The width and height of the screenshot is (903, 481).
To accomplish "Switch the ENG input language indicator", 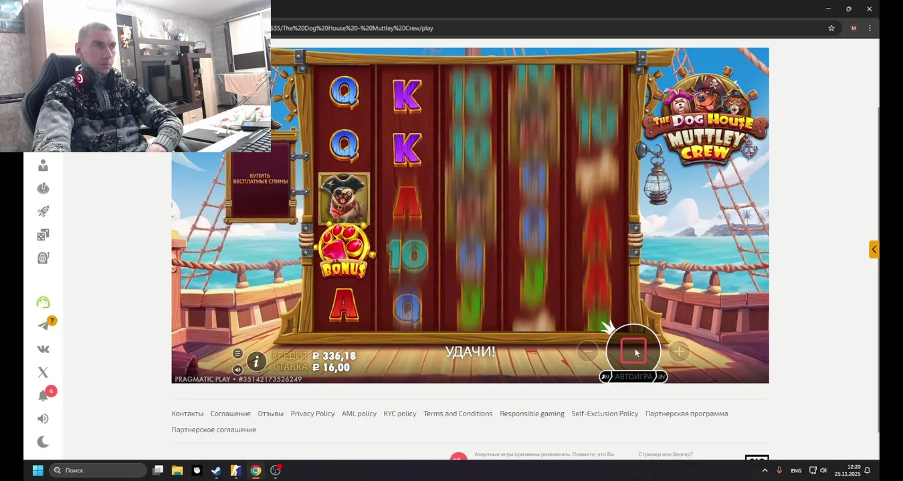I will pyautogui.click(x=796, y=470).
